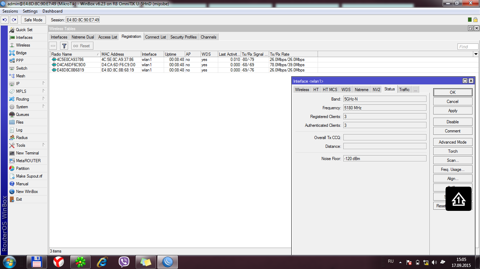Open Internet Explorer from taskbar

[x=102, y=262]
